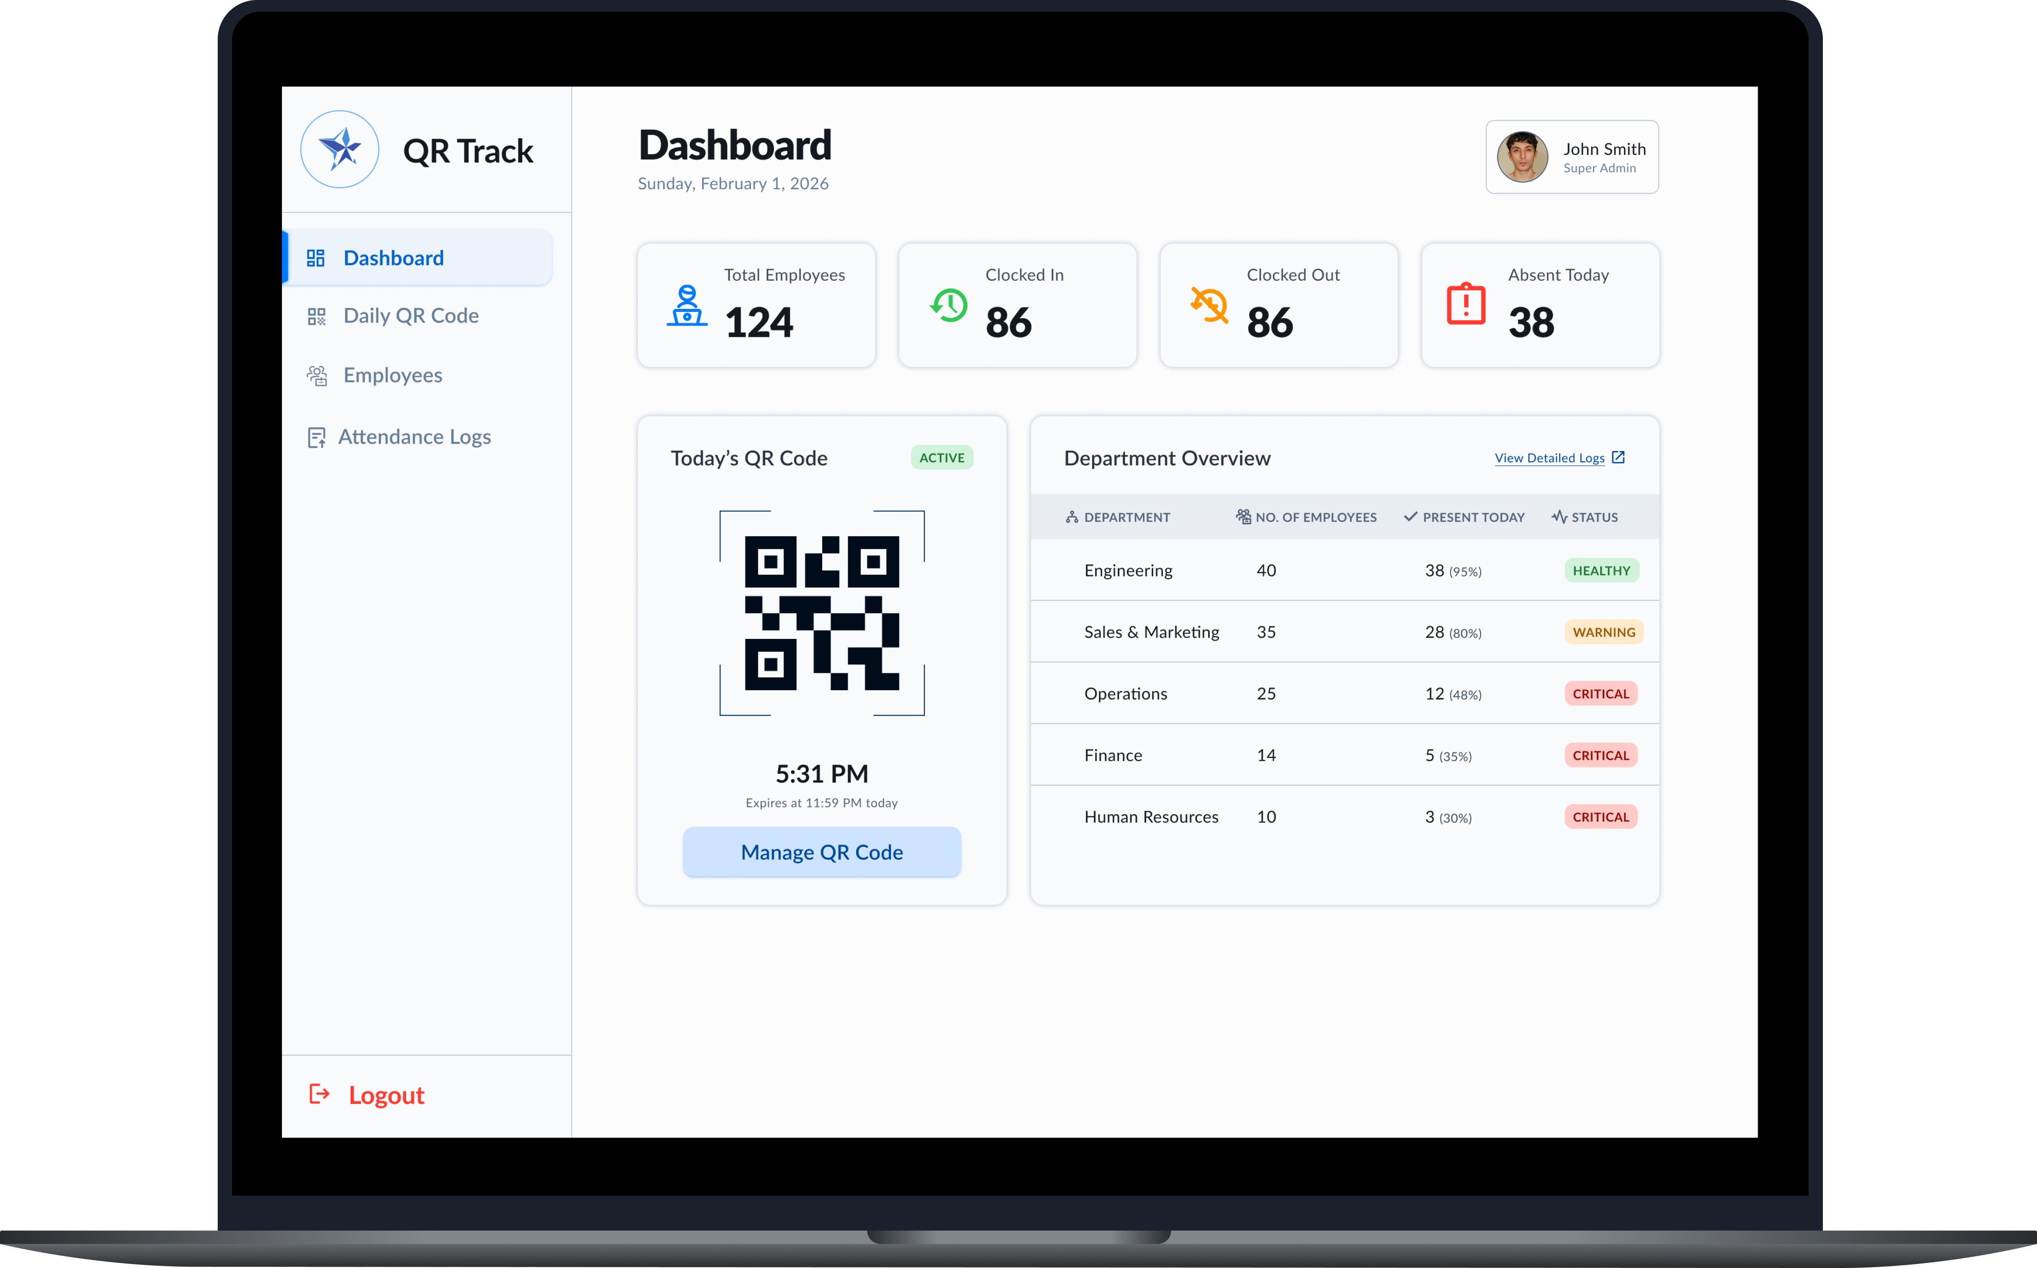Click the red Absent Today alert icon
This screenshot has height=1268, width=2037.
pyautogui.click(x=1466, y=303)
